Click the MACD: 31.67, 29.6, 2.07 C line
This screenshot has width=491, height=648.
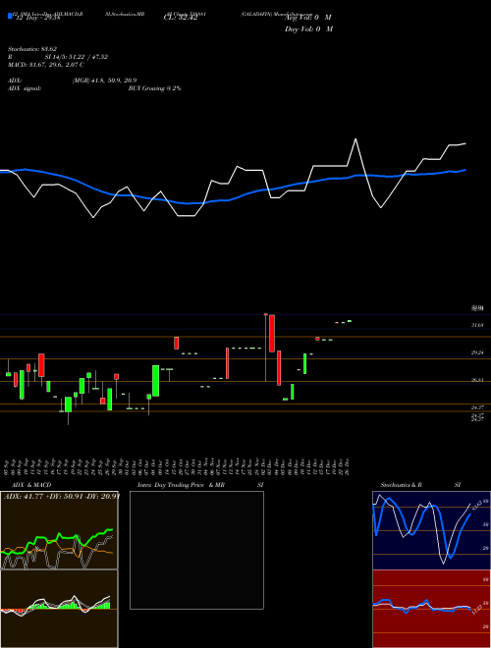(45, 65)
